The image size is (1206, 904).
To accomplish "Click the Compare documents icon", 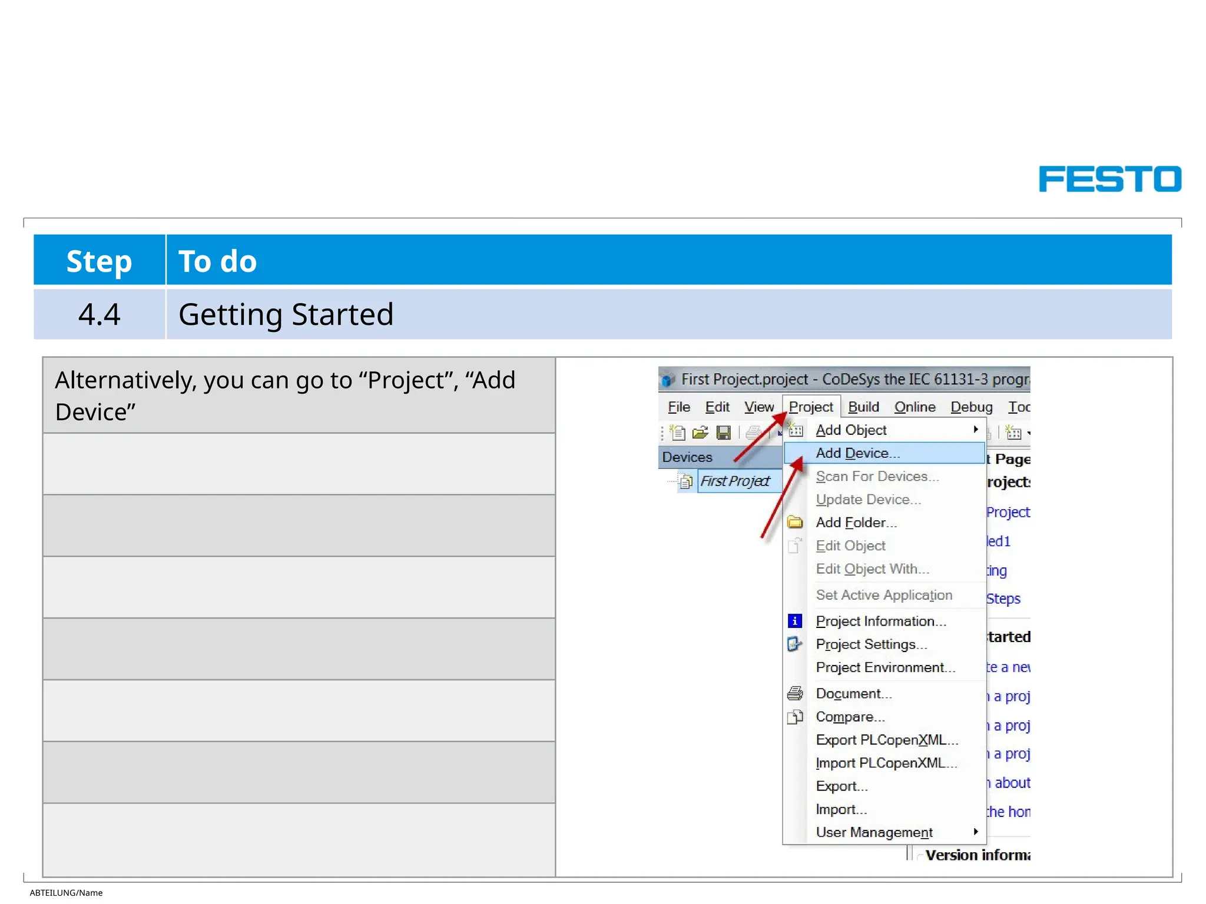I will pyautogui.click(x=795, y=716).
